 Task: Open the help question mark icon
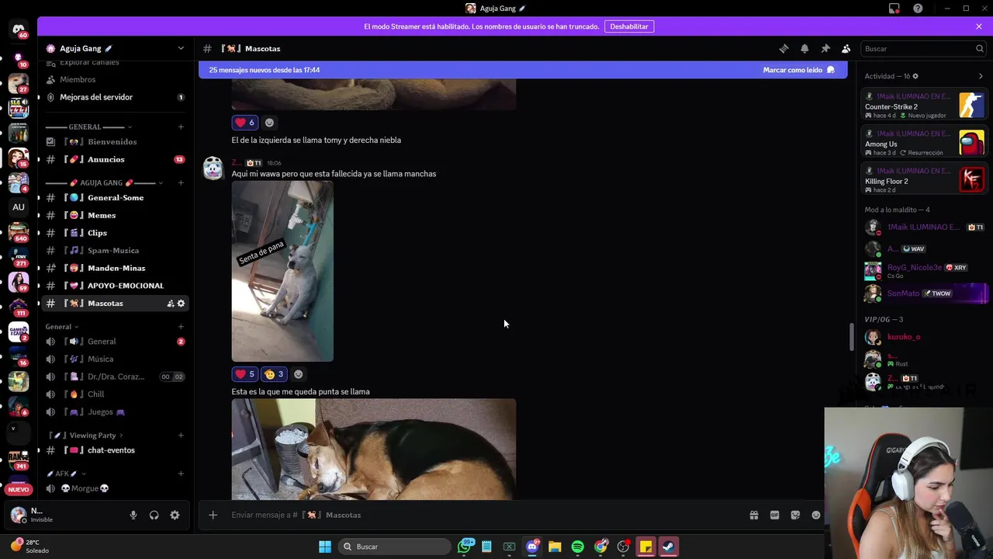click(x=918, y=9)
